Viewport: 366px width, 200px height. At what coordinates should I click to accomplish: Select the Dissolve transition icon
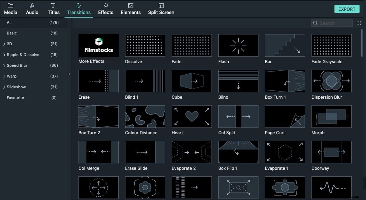coord(145,45)
